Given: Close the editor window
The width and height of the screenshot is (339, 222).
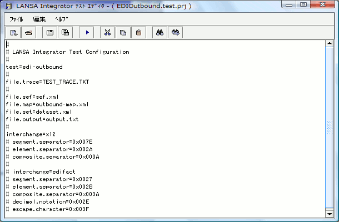Looking at the screenshot, I should [322, 5].
